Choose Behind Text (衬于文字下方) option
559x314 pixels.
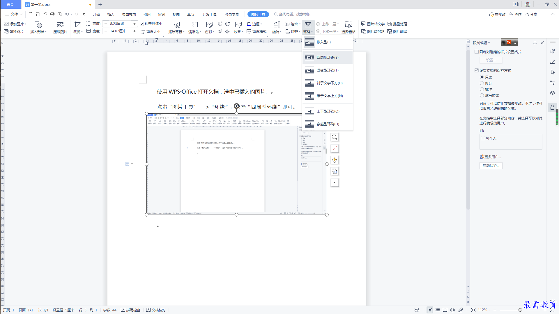click(328, 83)
